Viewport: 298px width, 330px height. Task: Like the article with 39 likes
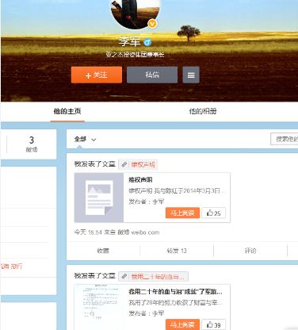coord(214,324)
